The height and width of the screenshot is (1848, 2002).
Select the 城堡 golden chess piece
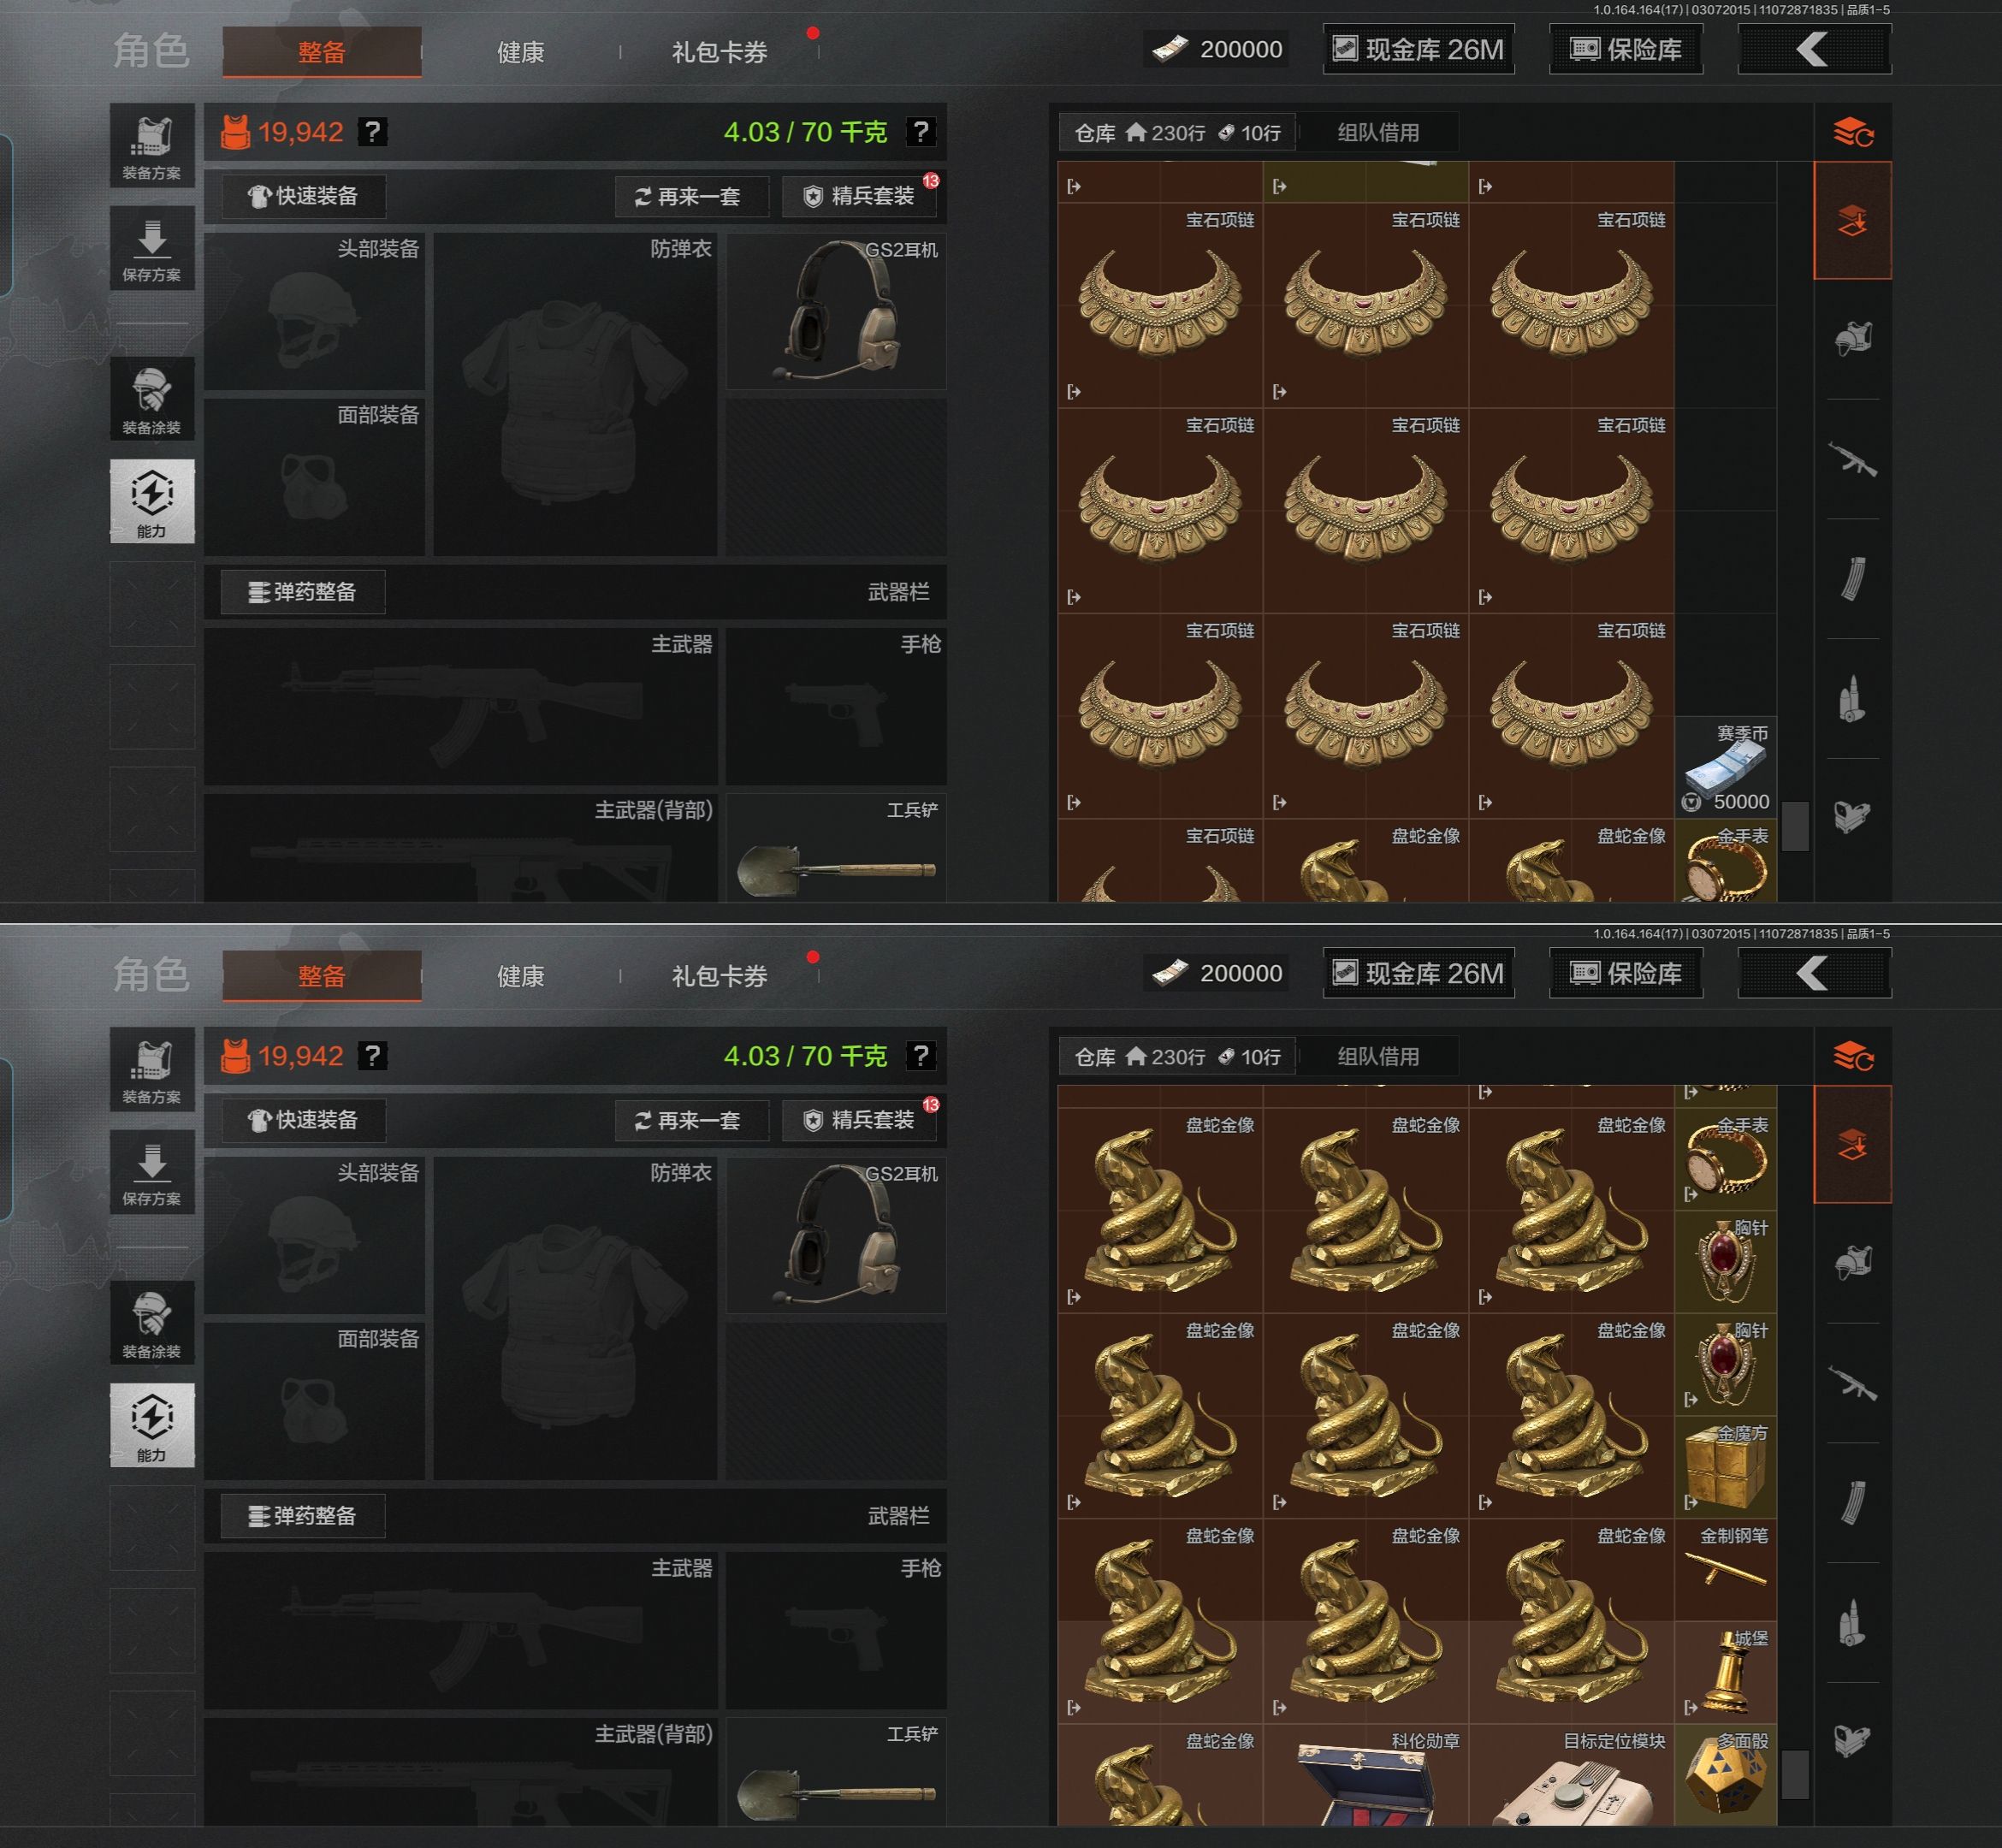tap(1725, 1672)
